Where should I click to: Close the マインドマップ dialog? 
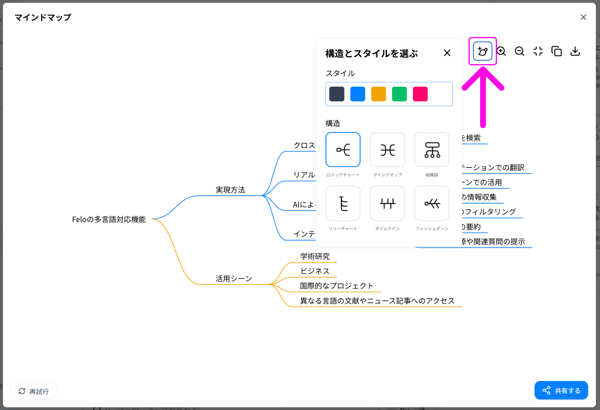pyautogui.click(x=583, y=17)
